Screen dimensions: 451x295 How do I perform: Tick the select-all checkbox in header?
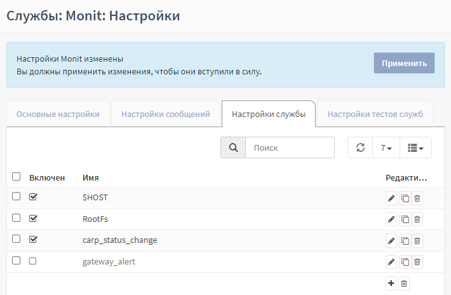[x=17, y=177]
